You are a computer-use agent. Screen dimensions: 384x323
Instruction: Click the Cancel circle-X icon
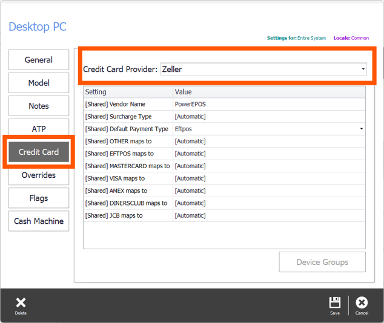362,302
